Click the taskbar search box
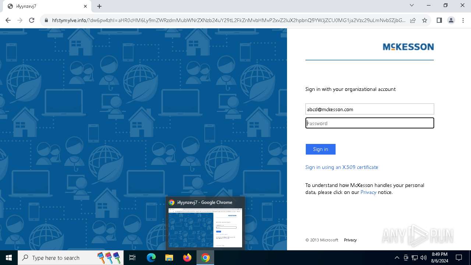This screenshot has height=265, width=471. pos(71,258)
